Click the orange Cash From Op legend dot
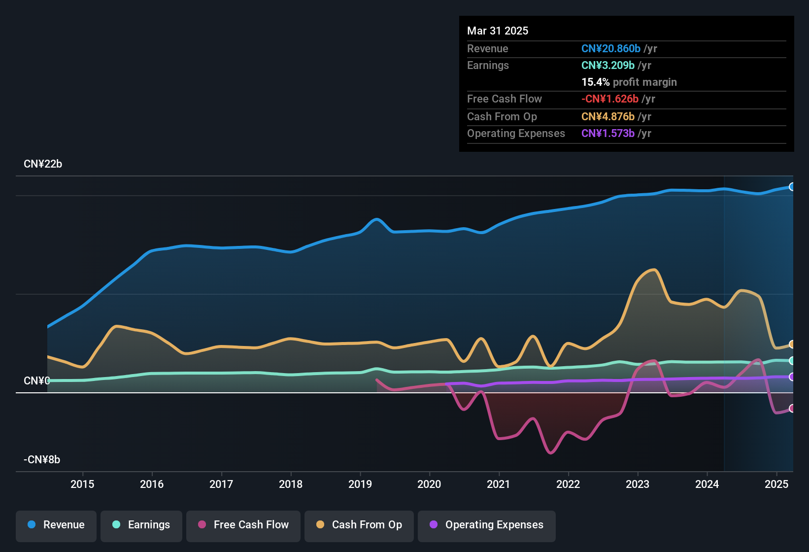 point(320,525)
